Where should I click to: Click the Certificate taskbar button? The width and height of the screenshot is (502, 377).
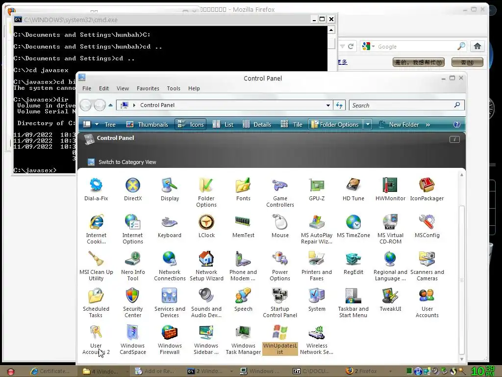point(50,371)
